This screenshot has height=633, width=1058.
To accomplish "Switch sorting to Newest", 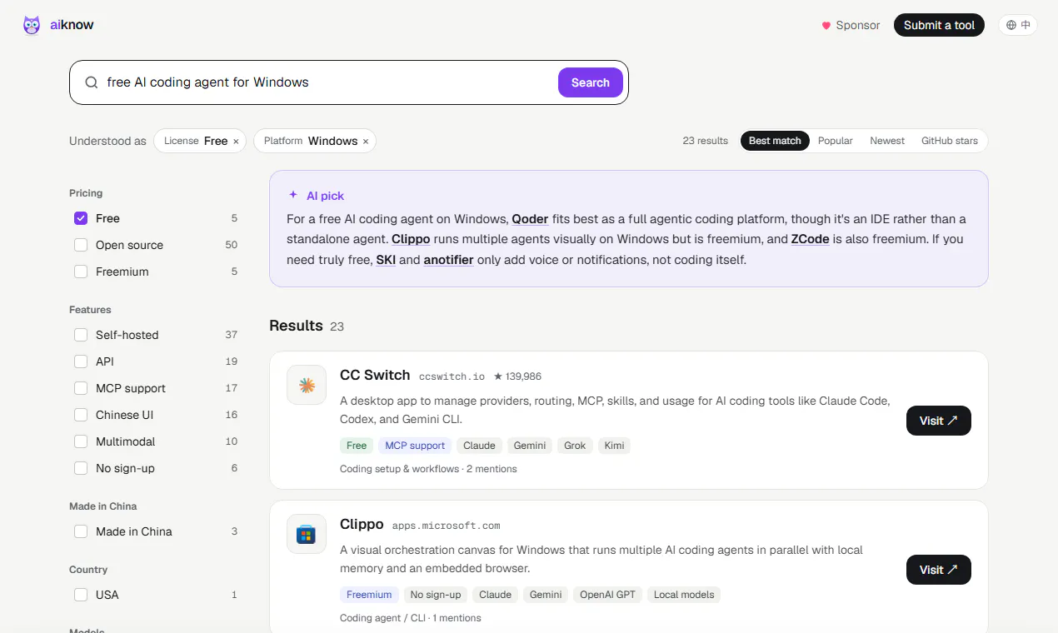I will tap(887, 141).
